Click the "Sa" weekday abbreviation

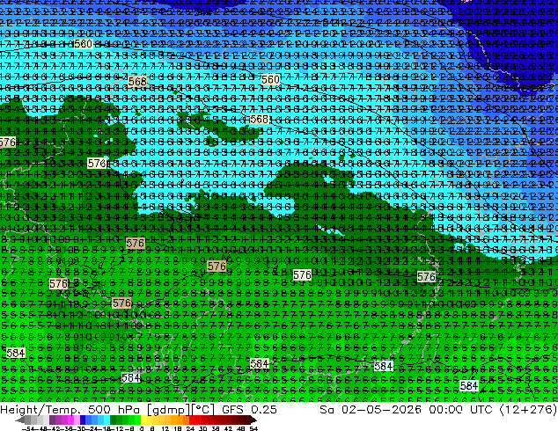pyautogui.click(x=327, y=410)
